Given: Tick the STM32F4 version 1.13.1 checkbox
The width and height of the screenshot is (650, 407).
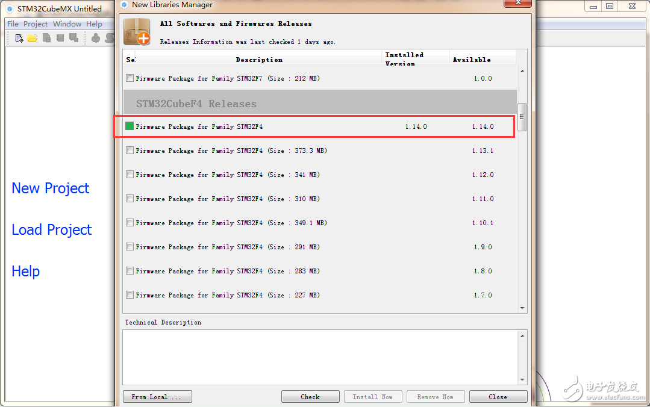Looking at the screenshot, I should pyautogui.click(x=130, y=150).
